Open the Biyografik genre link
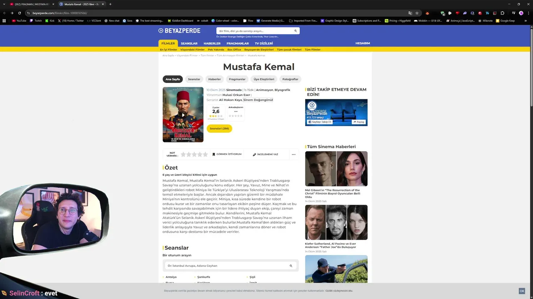Screen dimensions: 533x299 [282, 90]
